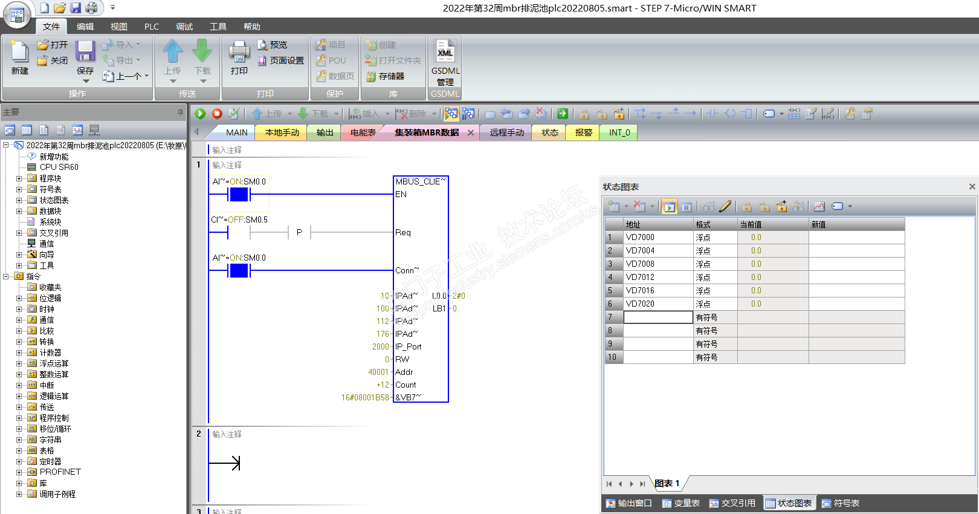Click the Open (打开) folder button
Viewport: 979px width, 514px height.
53,45
